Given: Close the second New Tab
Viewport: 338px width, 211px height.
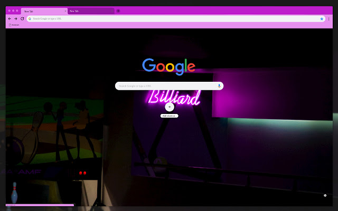Looking at the screenshot, I should click(x=112, y=11).
